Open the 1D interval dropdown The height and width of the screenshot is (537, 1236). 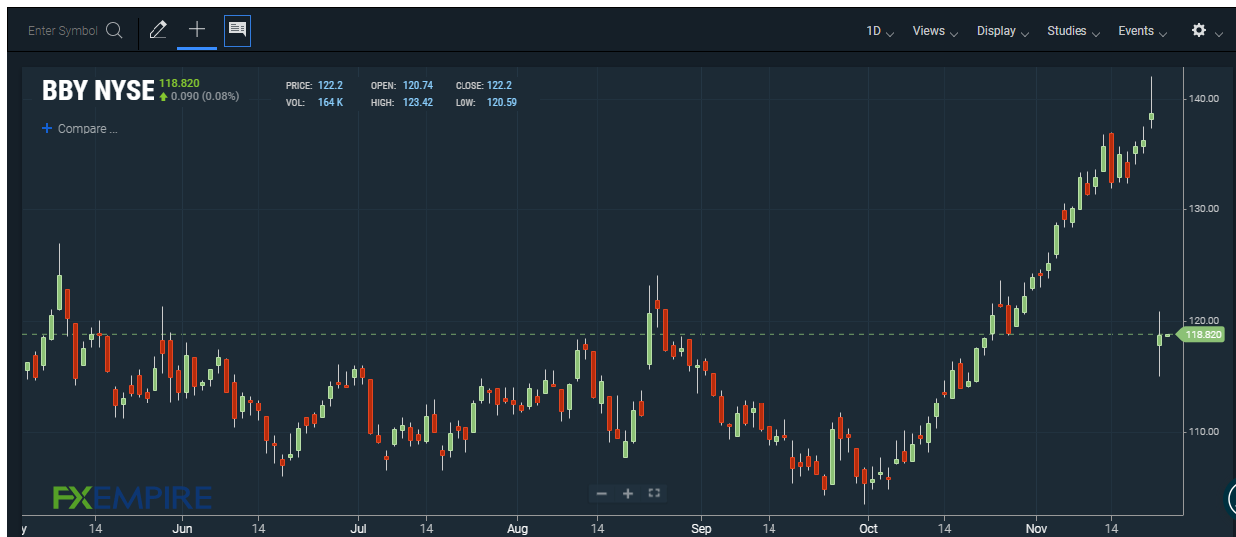(880, 31)
